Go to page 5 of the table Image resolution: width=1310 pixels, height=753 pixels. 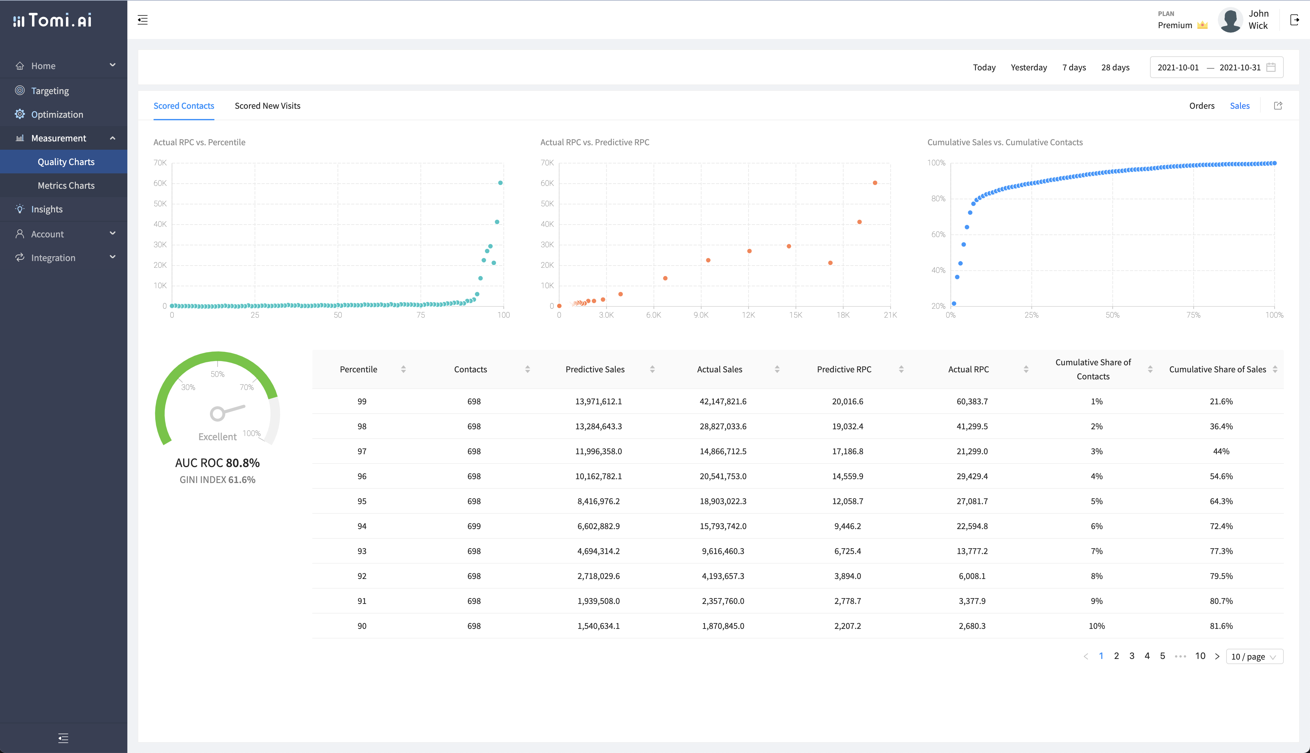1162,656
